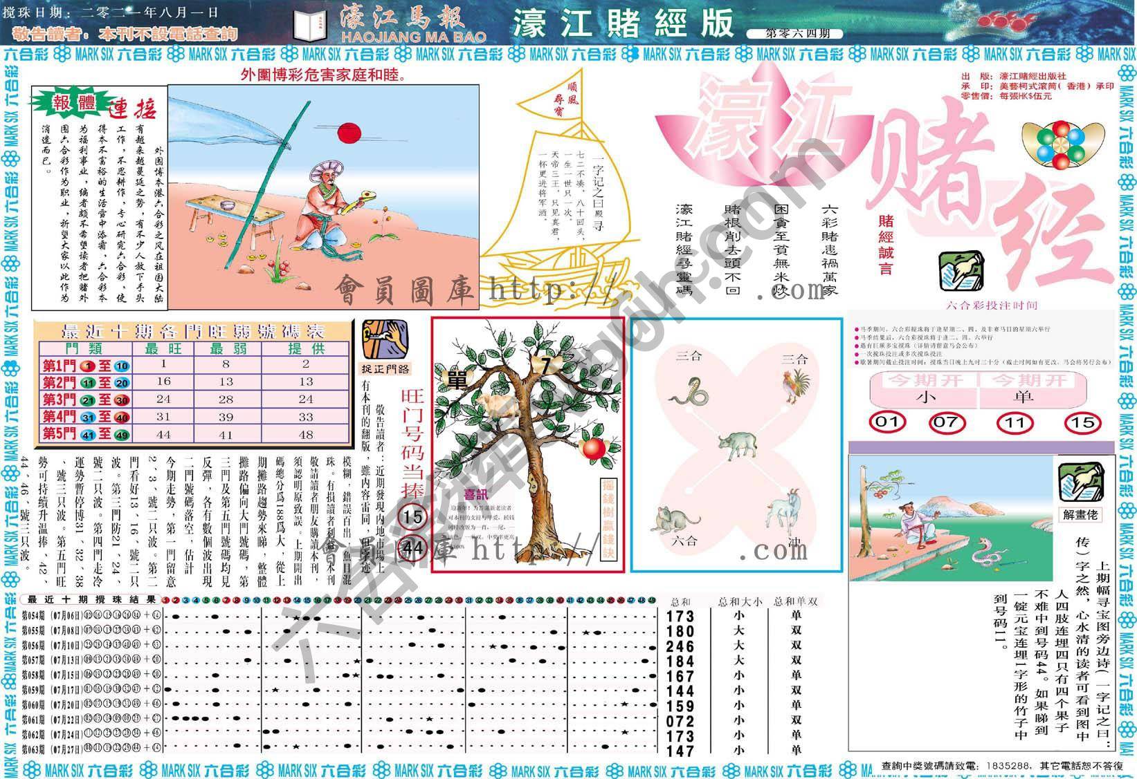
Task: Click the 今期开 小 prediction box
Action: coord(925,390)
